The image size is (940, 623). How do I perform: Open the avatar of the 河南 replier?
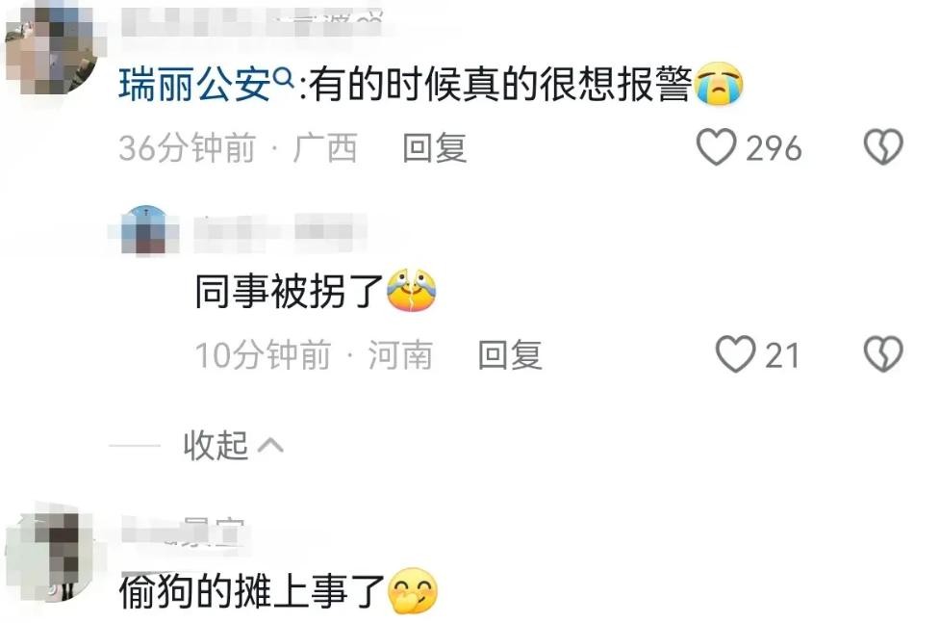[x=145, y=229]
